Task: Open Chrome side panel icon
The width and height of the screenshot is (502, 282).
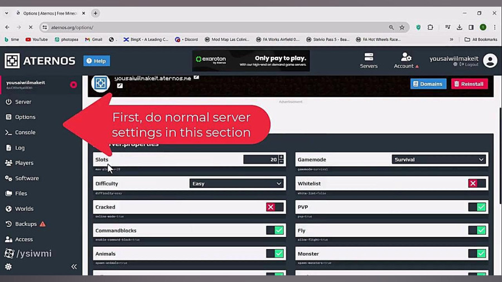Action: 471,27
